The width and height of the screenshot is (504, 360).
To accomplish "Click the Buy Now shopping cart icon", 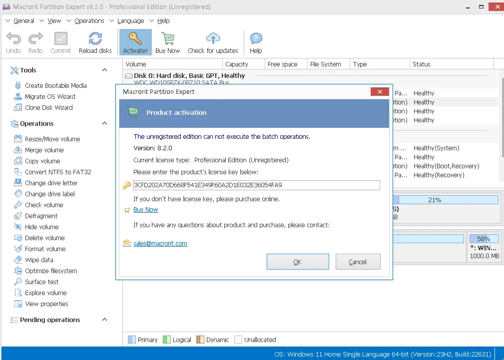I will (167, 39).
